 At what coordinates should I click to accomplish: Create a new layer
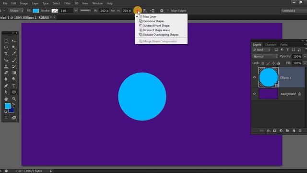(294, 131)
